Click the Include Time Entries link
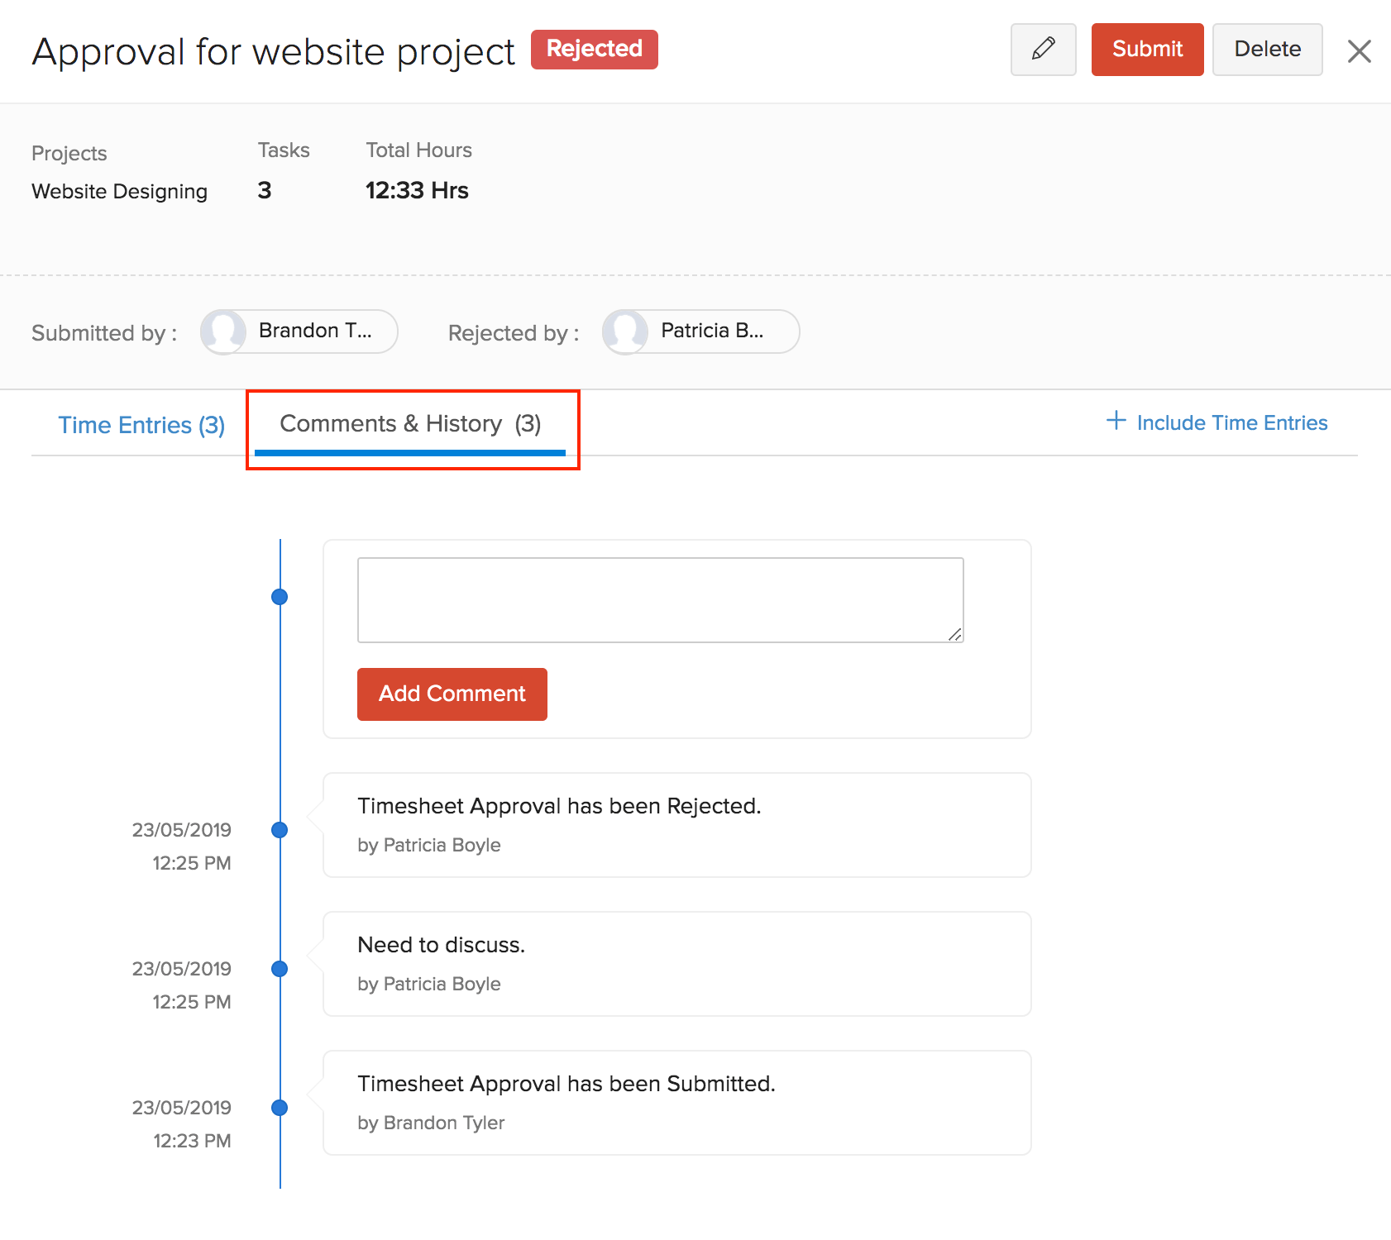 1231,423
